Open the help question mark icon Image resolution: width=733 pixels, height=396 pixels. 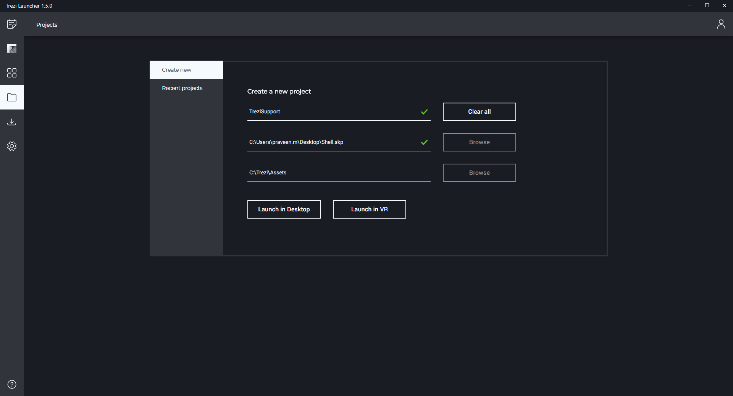12,384
